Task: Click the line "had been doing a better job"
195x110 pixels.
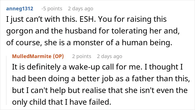Action: [x=101, y=79]
